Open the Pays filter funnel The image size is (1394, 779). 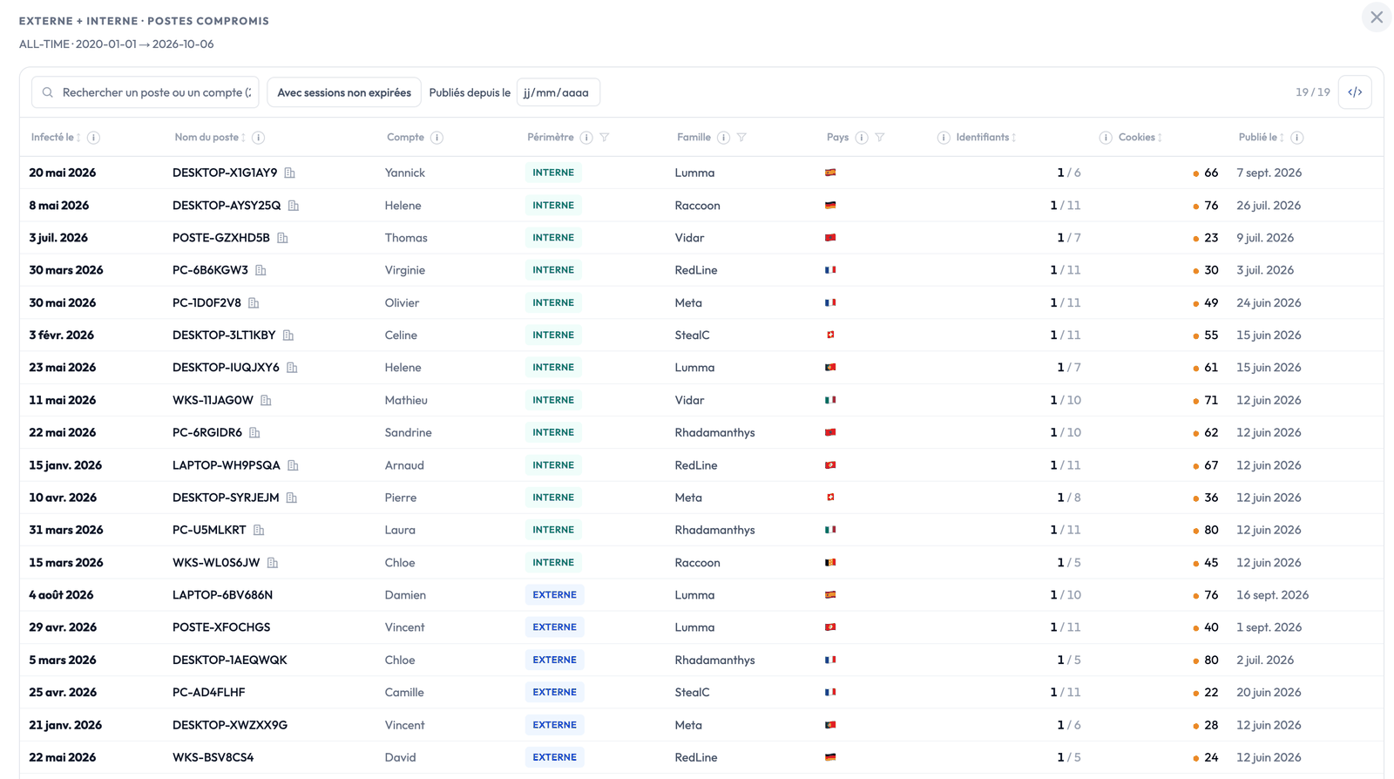(x=880, y=138)
